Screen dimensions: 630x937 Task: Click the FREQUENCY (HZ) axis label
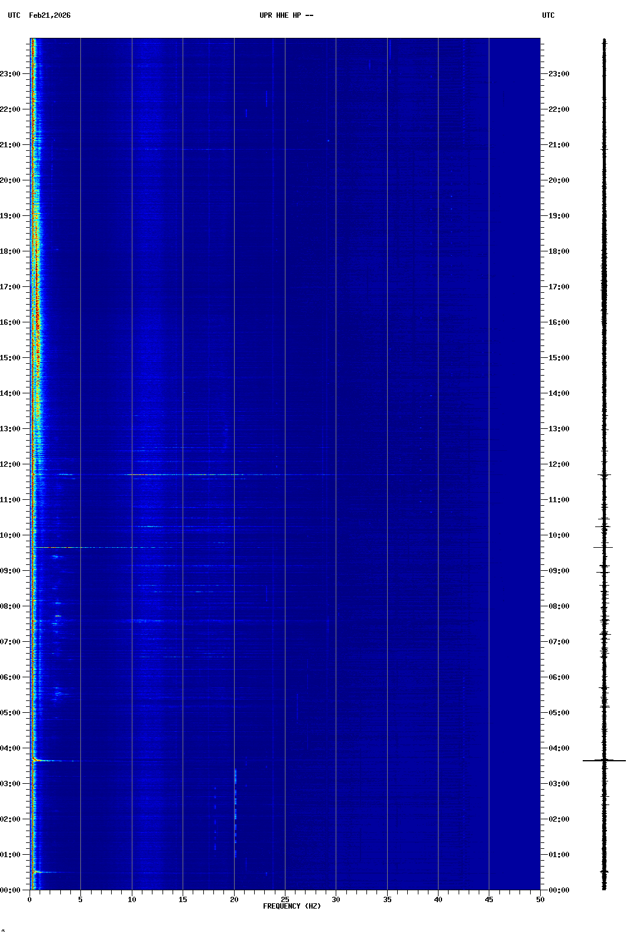coord(292,906)
